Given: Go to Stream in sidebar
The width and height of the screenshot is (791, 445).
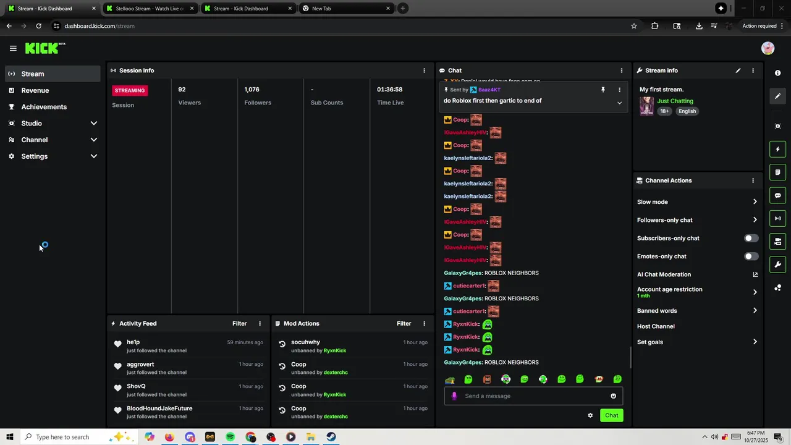Looking at the screenshot, I should 53,74.
